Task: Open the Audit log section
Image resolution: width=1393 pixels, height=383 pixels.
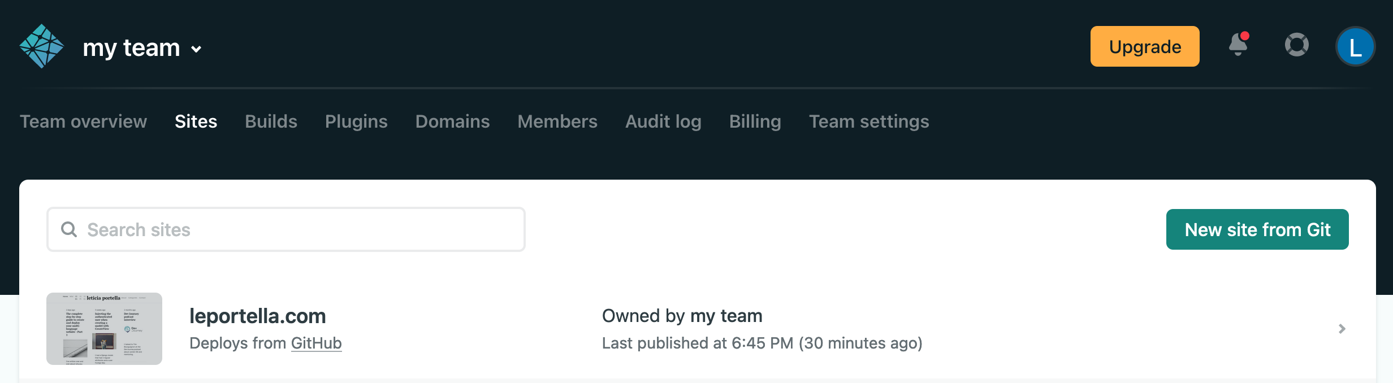Action: 663,121
